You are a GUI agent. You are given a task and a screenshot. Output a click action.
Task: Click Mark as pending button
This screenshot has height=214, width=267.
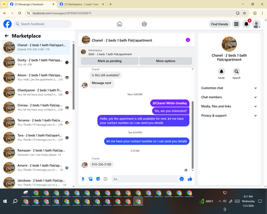[109, 61]
